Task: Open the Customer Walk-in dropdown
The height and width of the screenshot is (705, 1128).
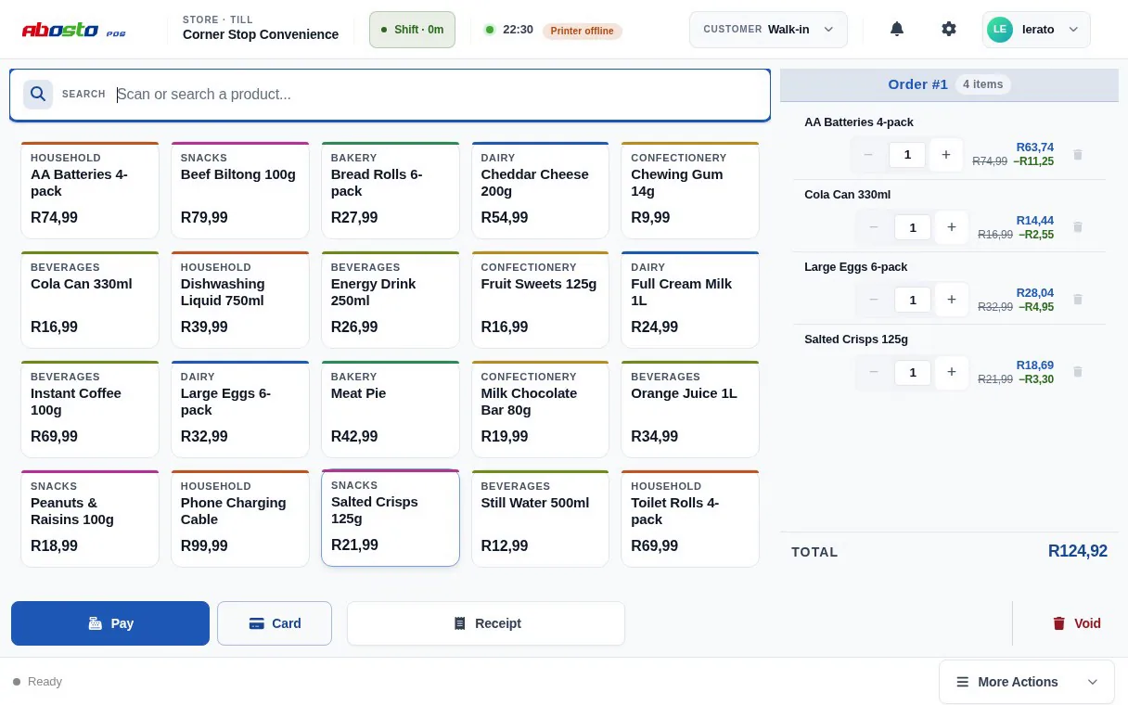Action: pyautogui.click(x=768, y=29)
